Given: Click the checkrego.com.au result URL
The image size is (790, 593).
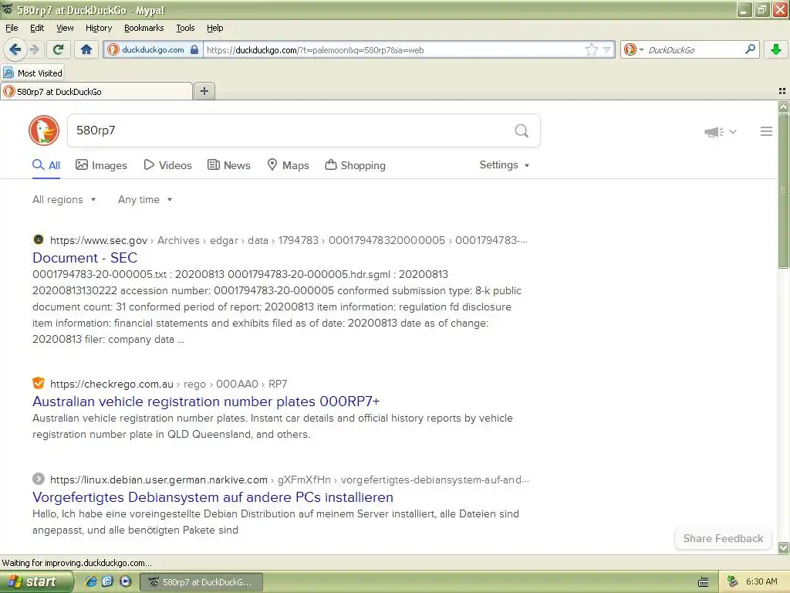Looking at the screenshot, I should pyautogui.click(x=169, y=385).
